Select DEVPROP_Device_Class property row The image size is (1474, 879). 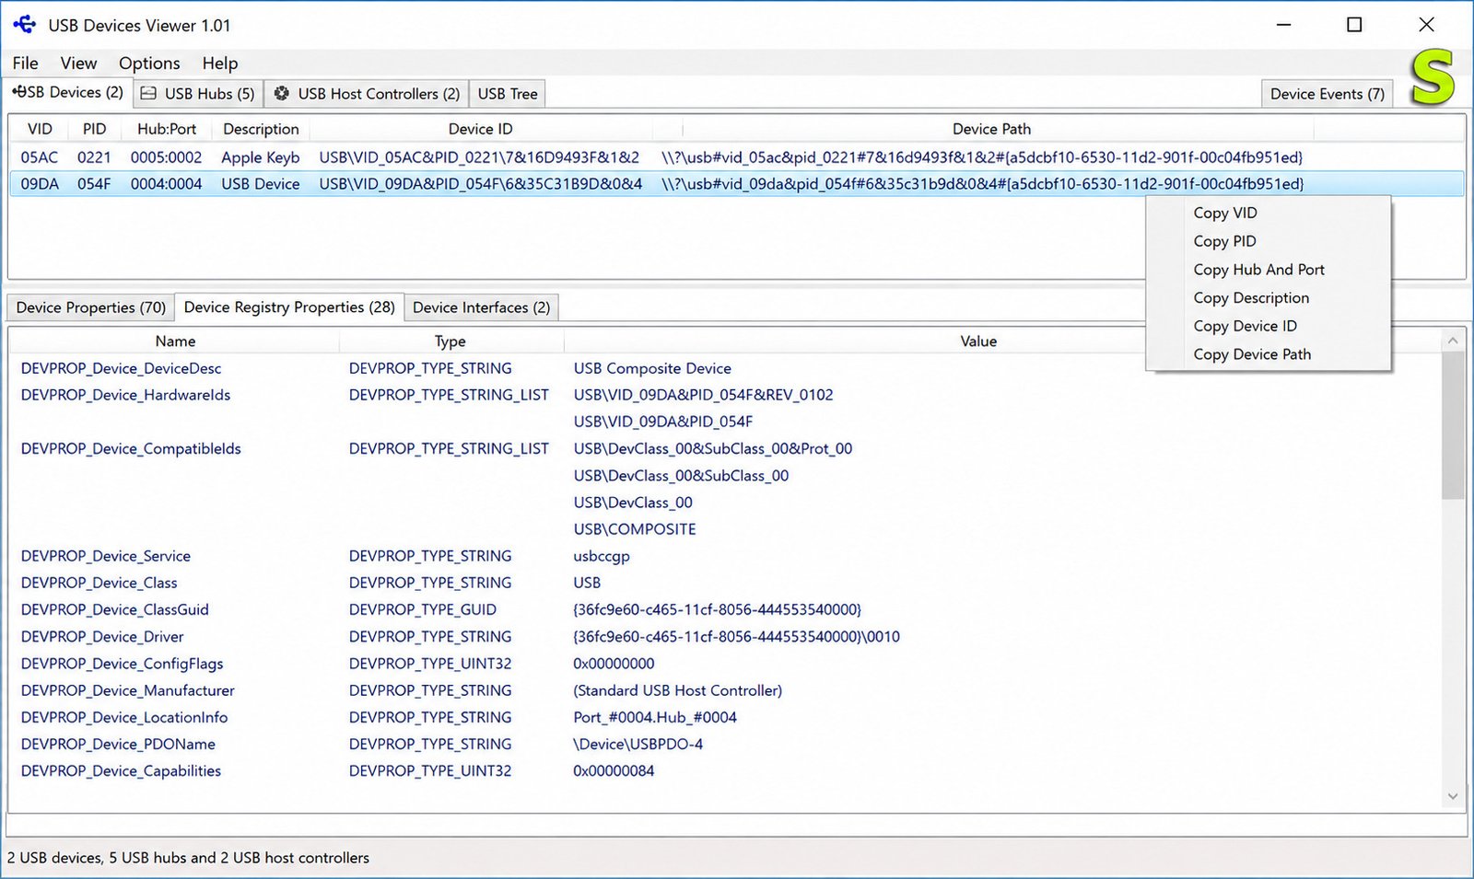pos(724,583)
